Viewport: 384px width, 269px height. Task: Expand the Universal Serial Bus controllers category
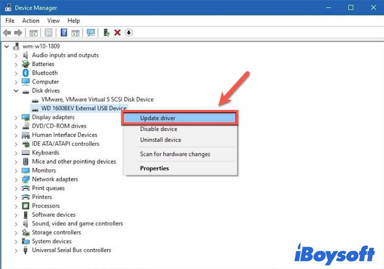click(x=16, y=250)
